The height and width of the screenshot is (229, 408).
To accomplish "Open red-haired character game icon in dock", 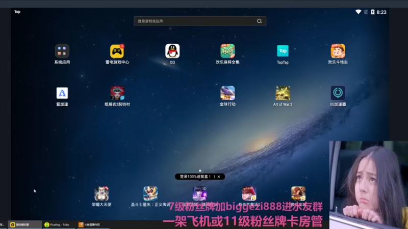I will 249,193.
